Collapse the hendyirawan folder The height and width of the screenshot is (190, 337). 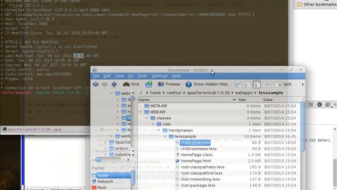point(159,130)
